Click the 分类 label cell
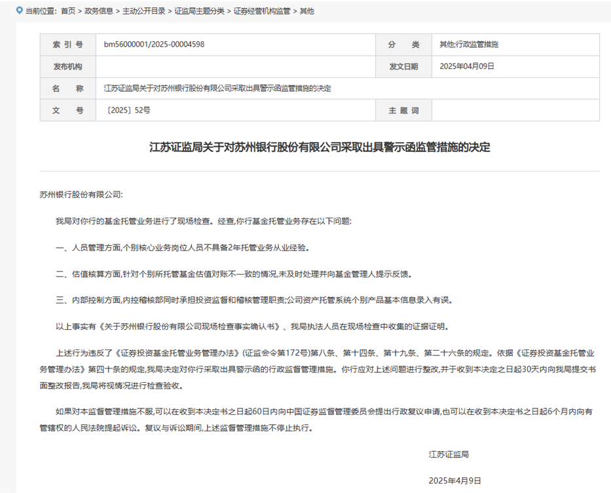 403,45
